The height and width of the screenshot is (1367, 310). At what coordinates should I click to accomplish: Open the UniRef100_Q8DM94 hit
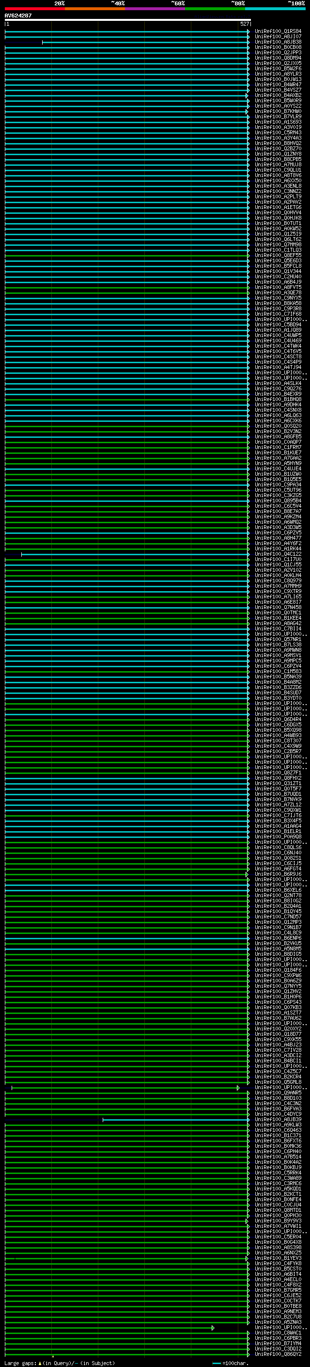[278, 58]
